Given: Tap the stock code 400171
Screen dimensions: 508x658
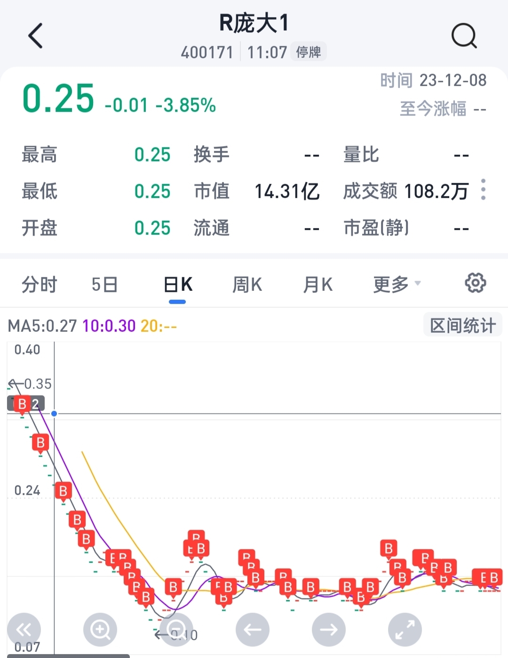Looking at the screenshot, I should point(207,52).
